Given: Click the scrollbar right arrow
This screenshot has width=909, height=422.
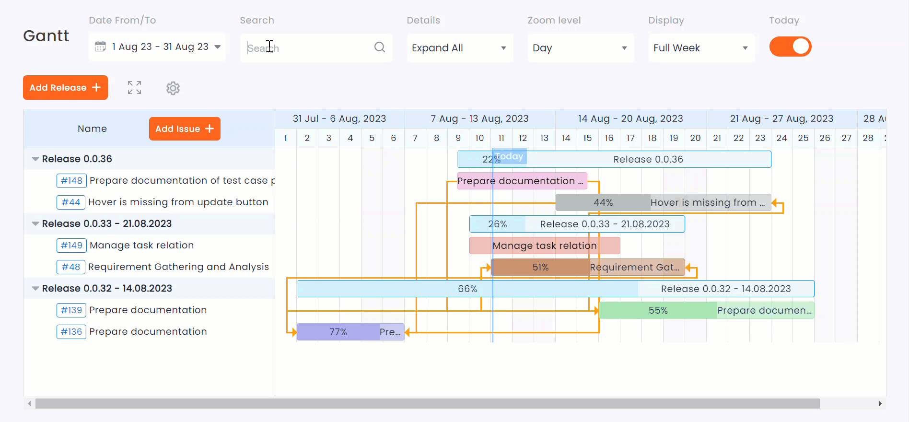Looking at the screenshot, I should click(880, 404).
